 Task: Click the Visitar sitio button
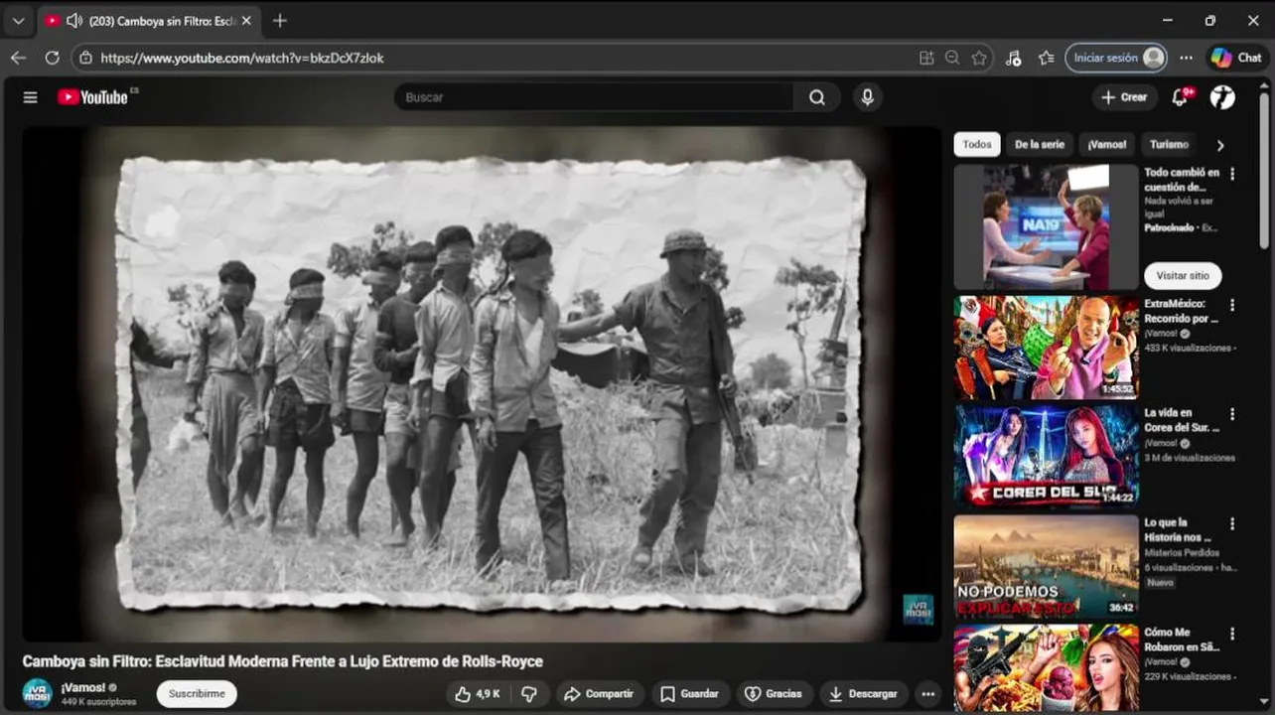coord(1183,275)
